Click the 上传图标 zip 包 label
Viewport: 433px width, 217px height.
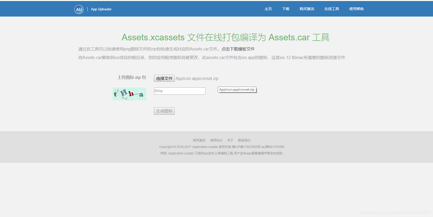click(x=132, y=77)
